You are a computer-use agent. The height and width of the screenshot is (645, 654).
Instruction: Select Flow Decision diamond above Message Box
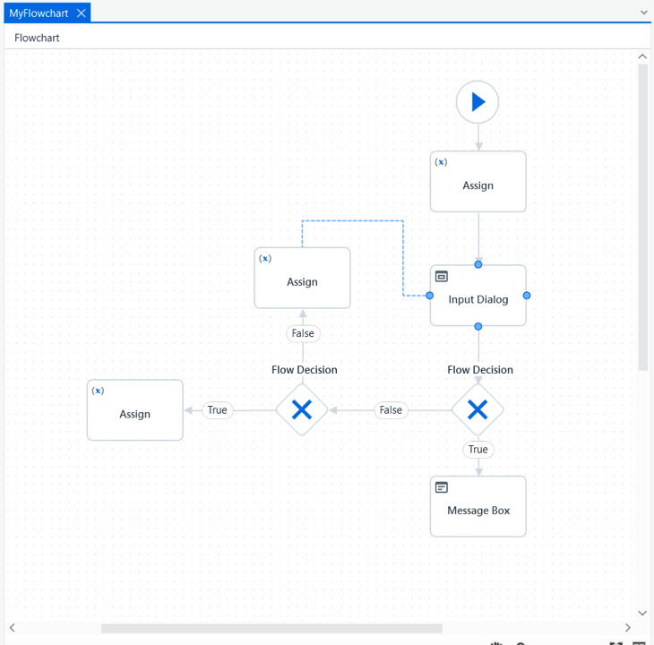(478, 410)
